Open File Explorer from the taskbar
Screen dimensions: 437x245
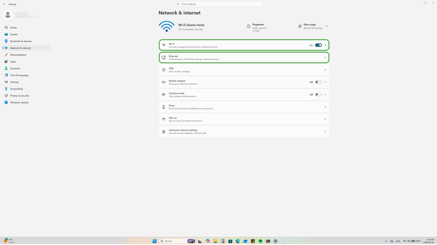click(x=215, y=241)
